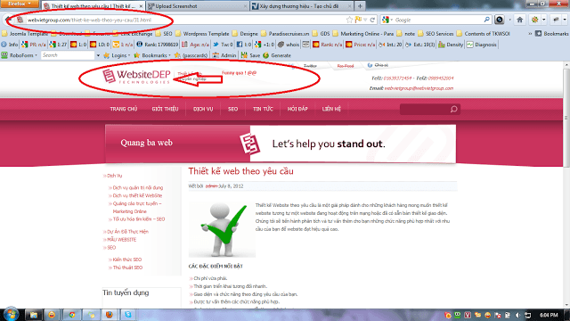Click Dịch vụ quản trị nội dung link
Image resolution: width=570 pixels, height=321 pixels.
tap(138, 188)
